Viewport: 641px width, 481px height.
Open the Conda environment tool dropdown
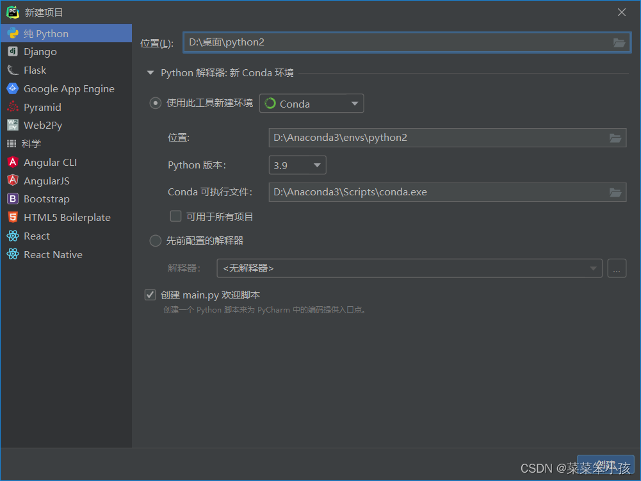pyautogui.click(x=311, y=104)
